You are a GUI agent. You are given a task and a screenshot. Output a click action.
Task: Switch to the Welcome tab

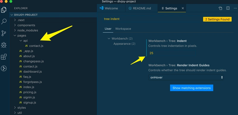coord(111,8)
